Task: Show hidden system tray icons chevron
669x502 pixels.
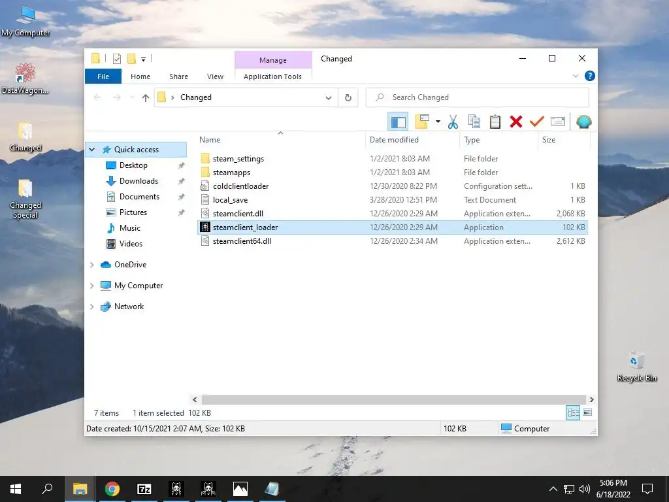Action: pos(553,489)
